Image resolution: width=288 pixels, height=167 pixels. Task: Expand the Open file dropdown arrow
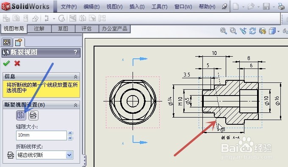(258, 7)
